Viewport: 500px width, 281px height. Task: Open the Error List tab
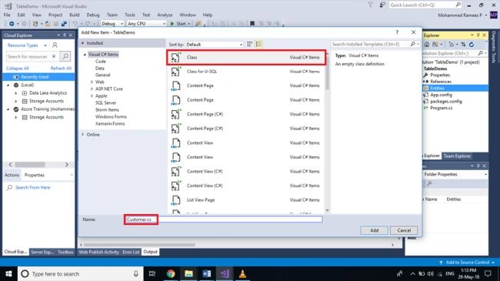click(131, 252)
